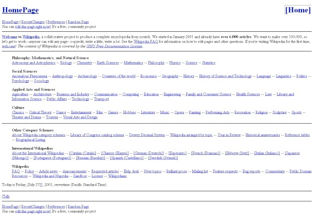This screenshot has height=217, width=313.
Task: Open the Critical Theory link
Action: pyautogui.click(x=40, y=113)
